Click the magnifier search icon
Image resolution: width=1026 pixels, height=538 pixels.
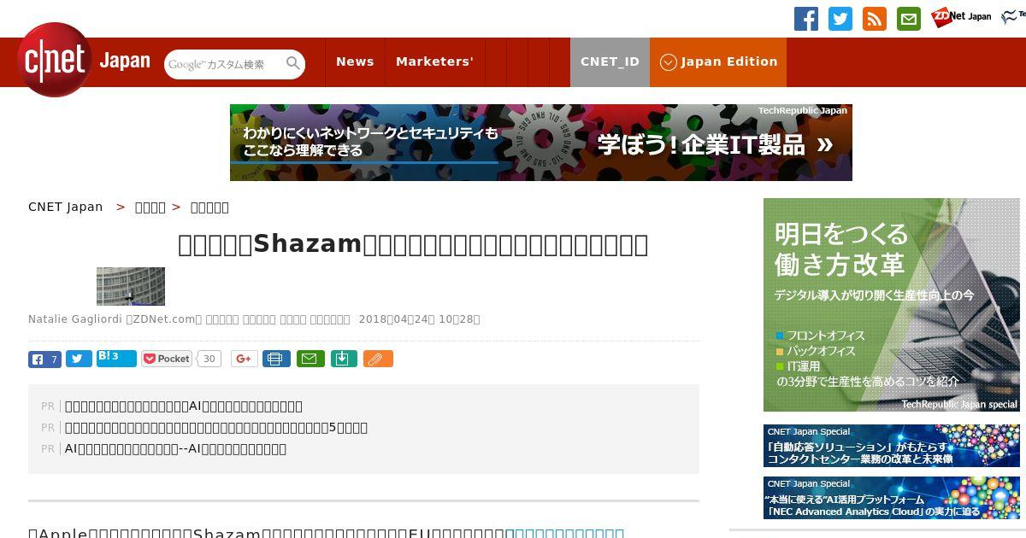point(293,63)
